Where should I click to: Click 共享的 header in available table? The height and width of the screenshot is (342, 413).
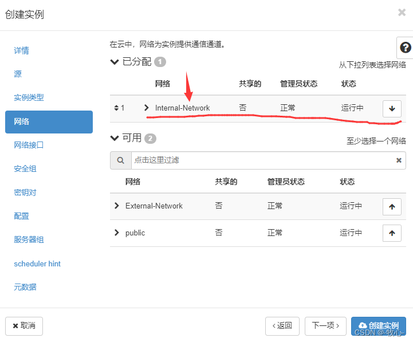pyautogui.click(x=226, y=182)
